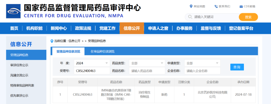Viewport: 271px width, 104px height.
Task: Open the 年度 2024 dropdown
Action: point(92,63)
